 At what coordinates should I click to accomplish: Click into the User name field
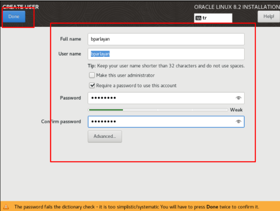click(x=166, y=54)
